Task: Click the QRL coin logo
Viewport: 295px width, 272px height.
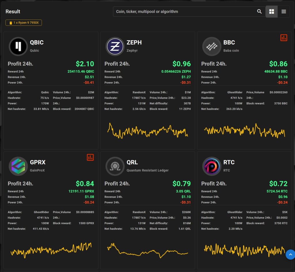Action: [x=115, y=166]
